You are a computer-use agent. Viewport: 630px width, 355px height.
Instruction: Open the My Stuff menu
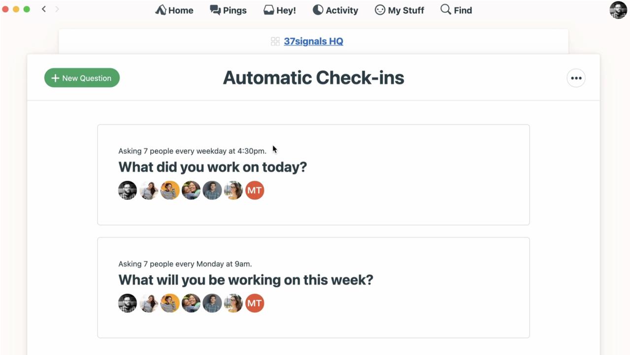[x=399, y=10]
